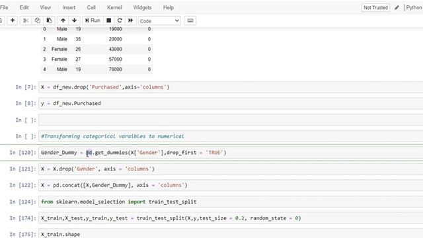Image resolution: width=423 pixels, height=238 pixels.
Task: Restart the kernel icon
Action: 120,20
